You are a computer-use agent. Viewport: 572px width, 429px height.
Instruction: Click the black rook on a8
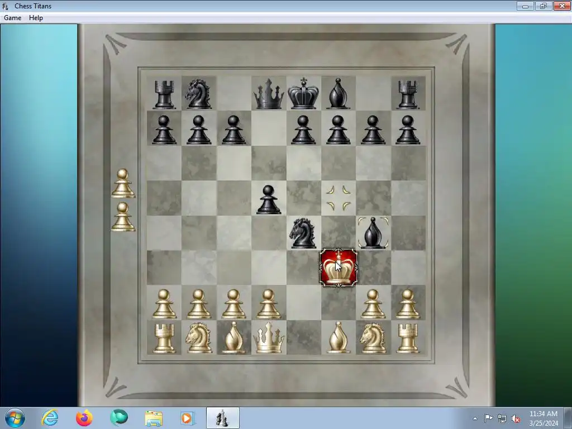[x=164, y=94]
